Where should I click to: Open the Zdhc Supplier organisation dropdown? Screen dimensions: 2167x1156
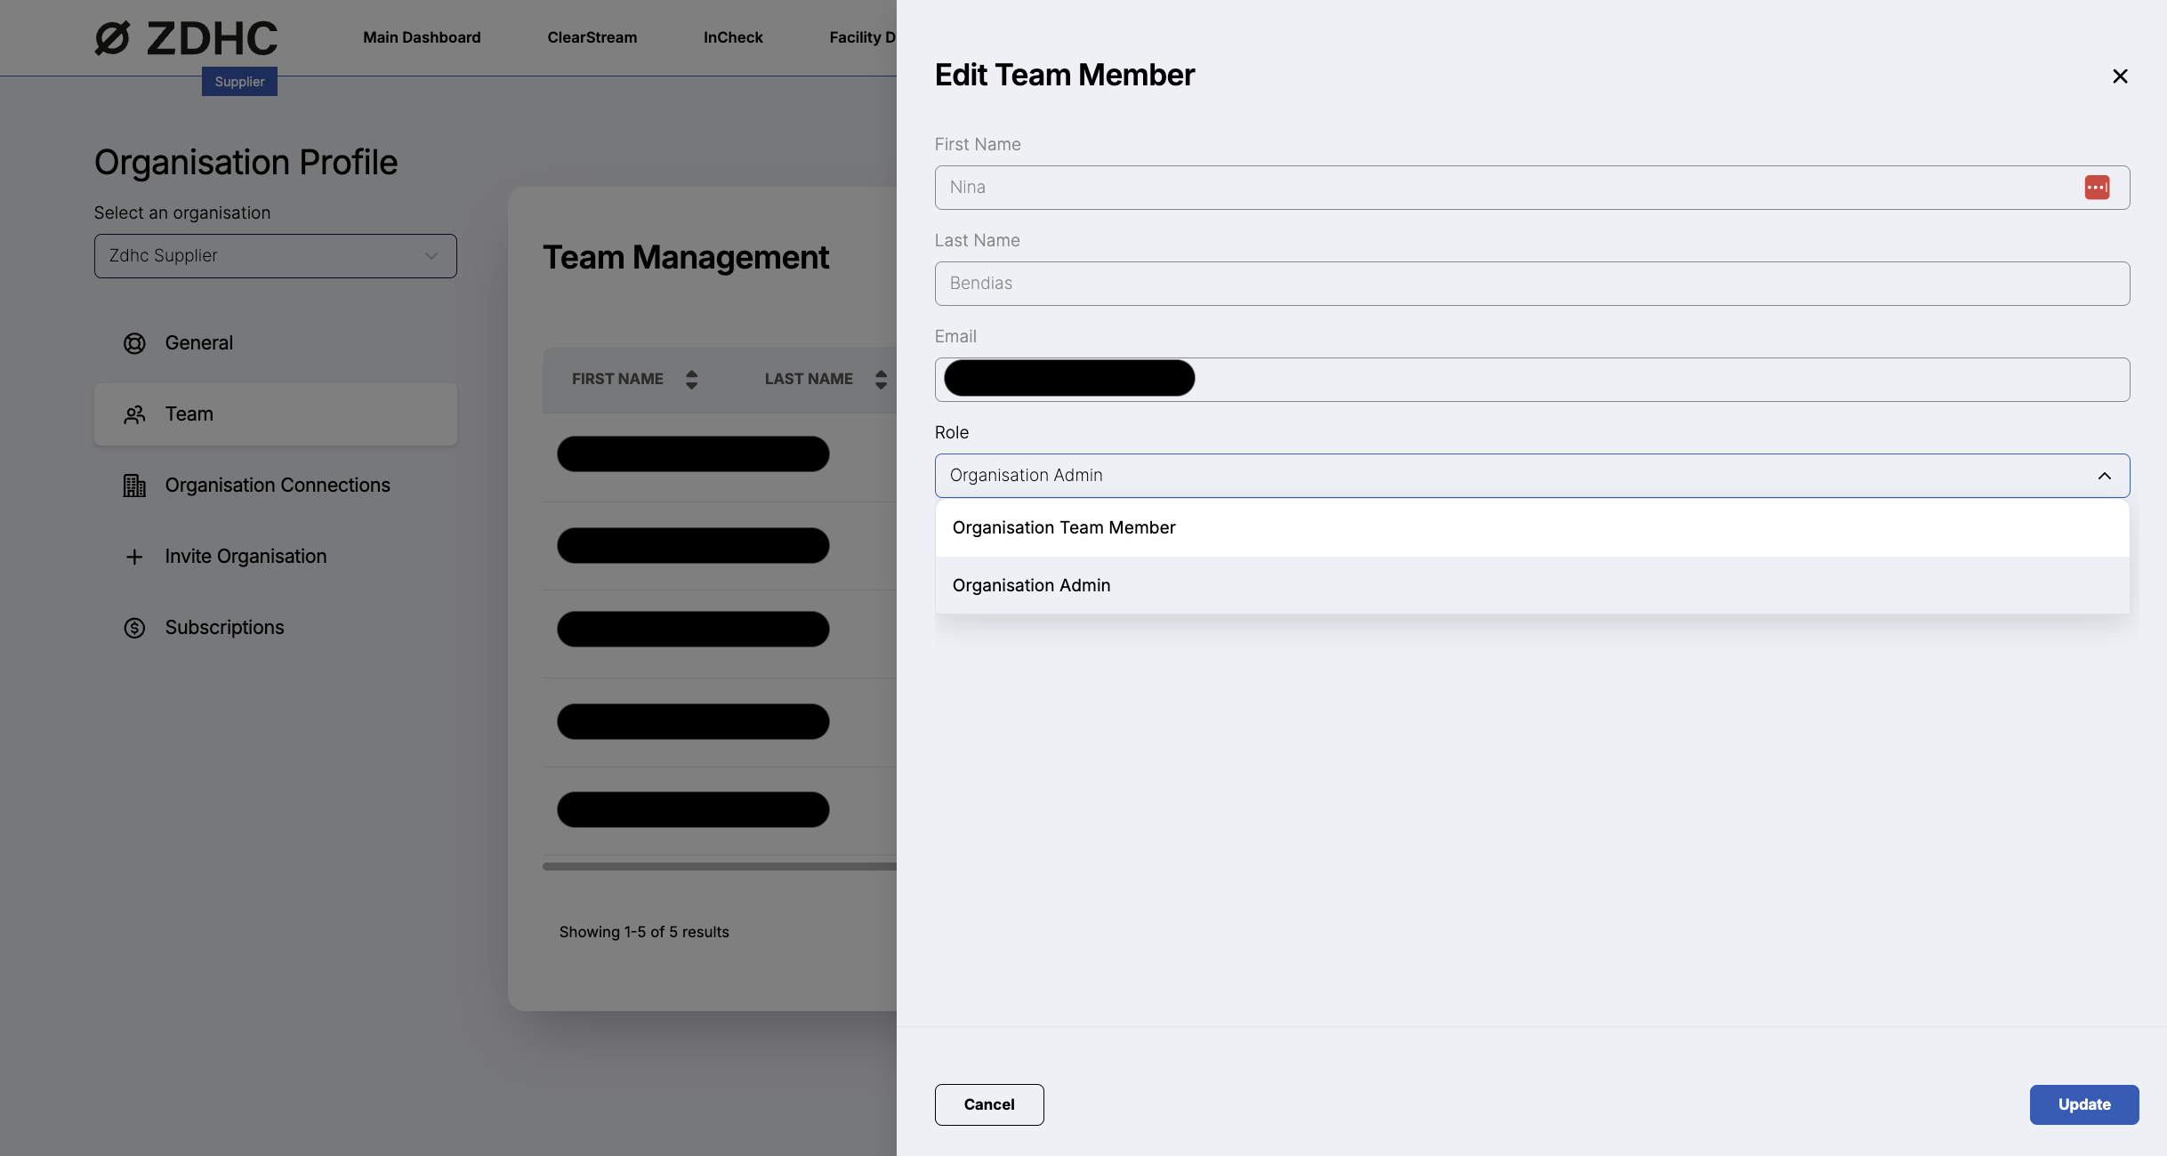(x=276, y=256)
